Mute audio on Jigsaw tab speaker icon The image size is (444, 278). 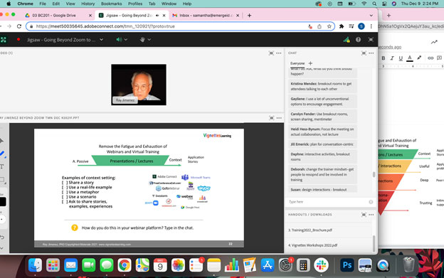coord(157,16)
